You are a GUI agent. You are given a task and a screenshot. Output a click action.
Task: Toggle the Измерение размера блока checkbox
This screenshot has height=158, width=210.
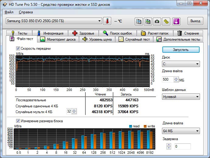click(18, 121)
